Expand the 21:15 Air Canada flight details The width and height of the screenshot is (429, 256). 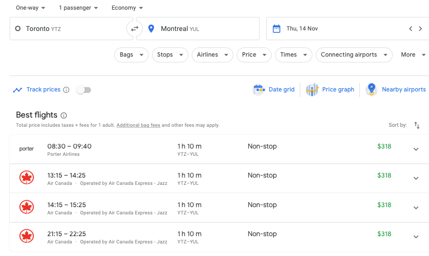click(416, 237)
